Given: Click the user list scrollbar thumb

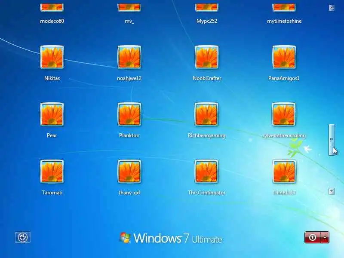Looking at the screenshot, I should (x=332, y=139).
